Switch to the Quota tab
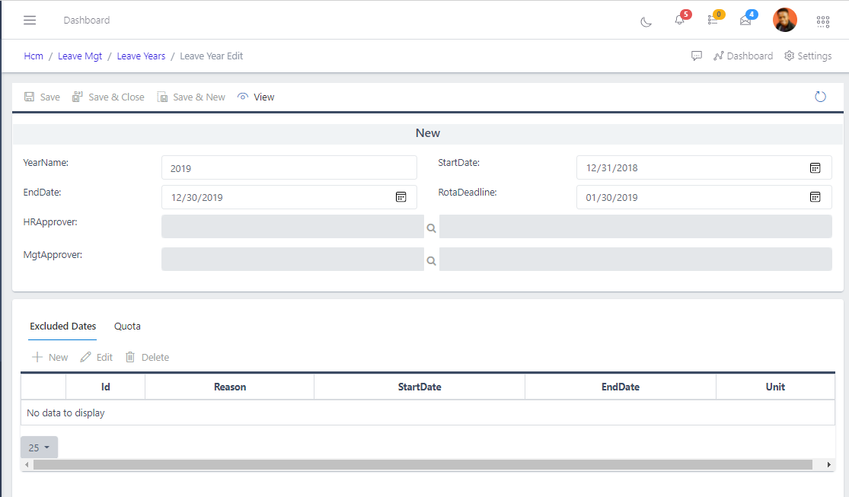This screenshot has width=849, height=497. point(126,326)
